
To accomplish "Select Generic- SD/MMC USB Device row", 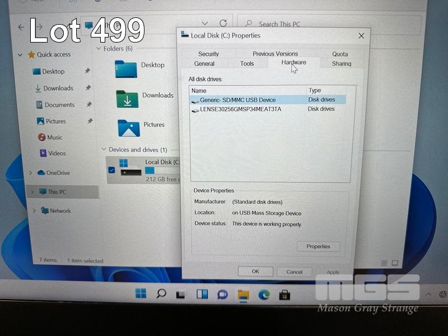I will click(x=237, y=100).
